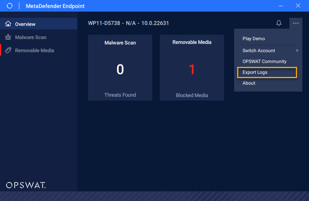Open the notifications bell
Image resolution: width=309 pixels, height=201 pixels.
click(x=278, y=23)
